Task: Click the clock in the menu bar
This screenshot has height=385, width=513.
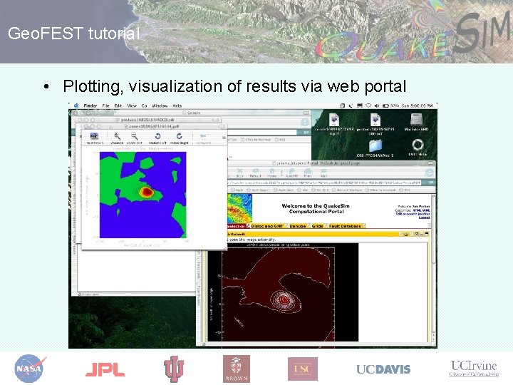Action: click(417, 106)
